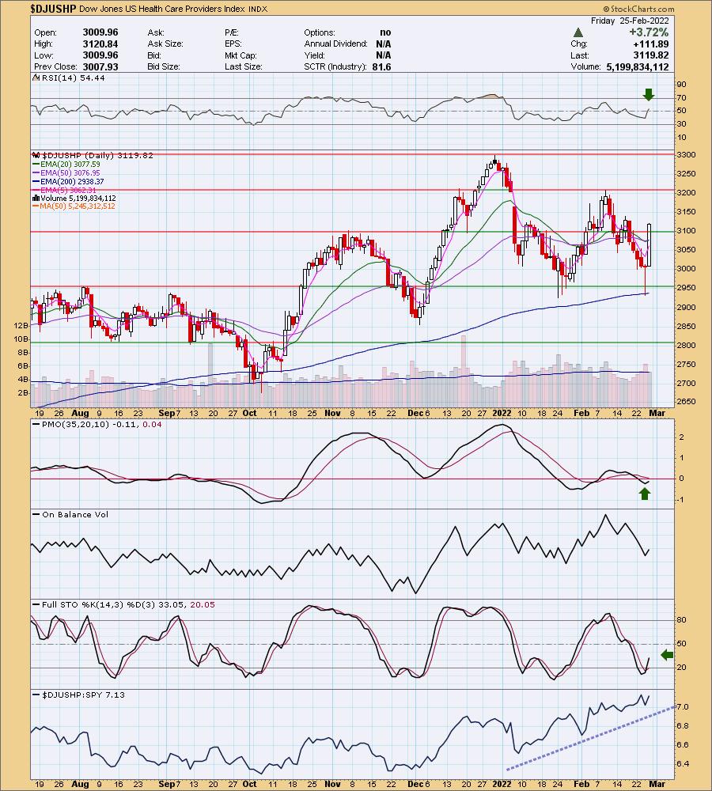
Task: Click the 'Annual Dividend:' field label
Action: pyautogui.click(x=335, y=44)
